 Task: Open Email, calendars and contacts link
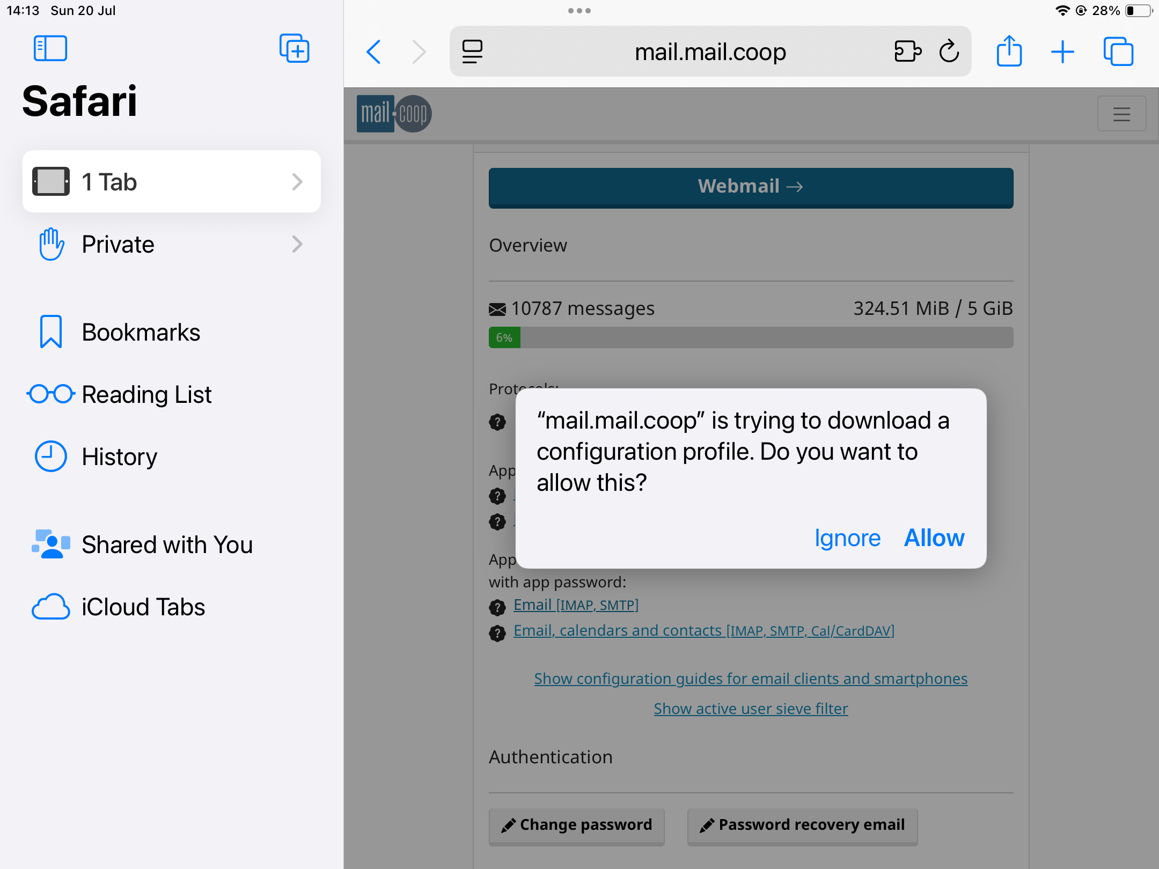tap(704, 631)
